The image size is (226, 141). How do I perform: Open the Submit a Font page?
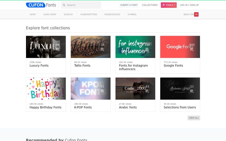click(x=129, y=5)
